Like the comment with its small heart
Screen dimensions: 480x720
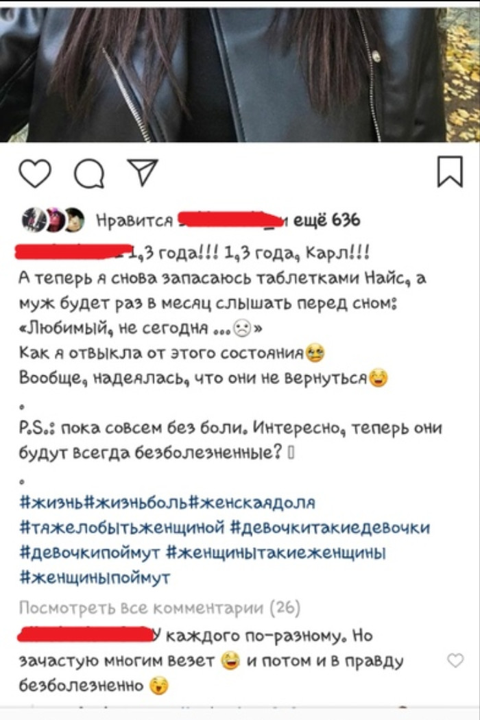coord(455,661)
